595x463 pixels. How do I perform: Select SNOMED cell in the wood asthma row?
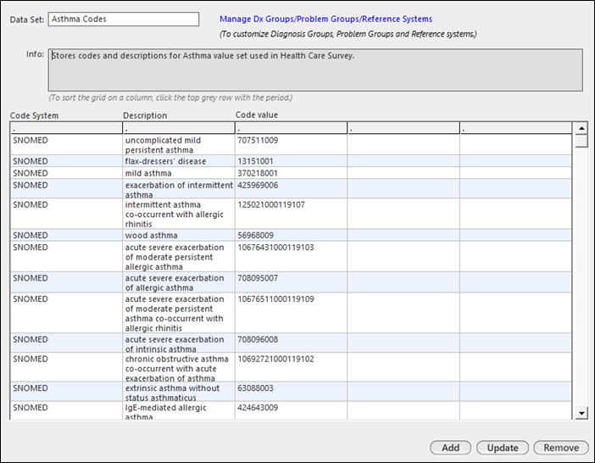click(66, 235)
